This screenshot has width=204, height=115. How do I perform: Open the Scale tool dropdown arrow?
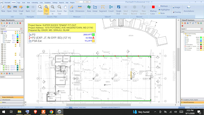pyautogui.click(x=71, y=14)
